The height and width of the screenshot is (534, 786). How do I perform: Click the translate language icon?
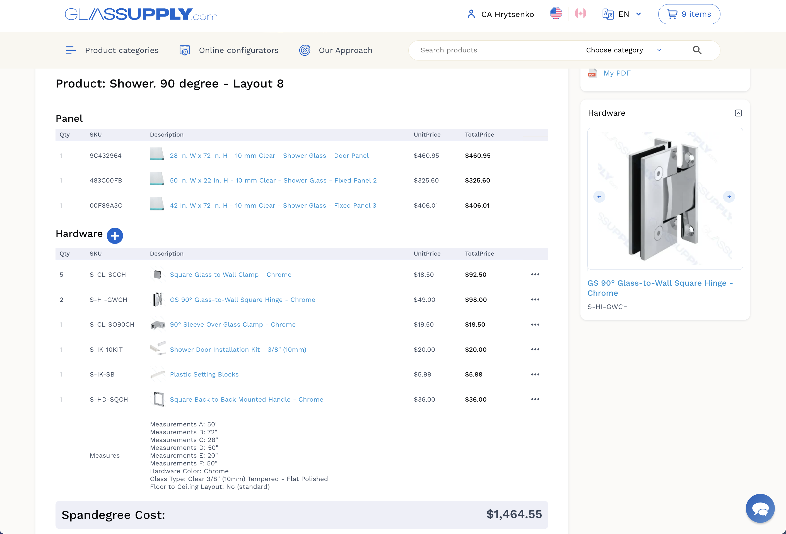click(608, 14)
